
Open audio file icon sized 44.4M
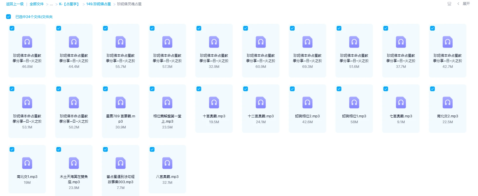(74, 42)
